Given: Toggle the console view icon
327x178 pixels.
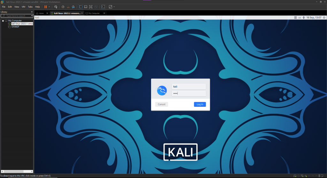Looking at the screenshot, I should [103, 7].
